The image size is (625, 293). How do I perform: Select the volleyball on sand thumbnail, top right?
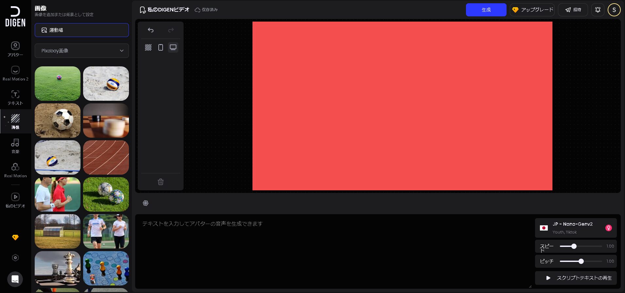click(106, 83)
